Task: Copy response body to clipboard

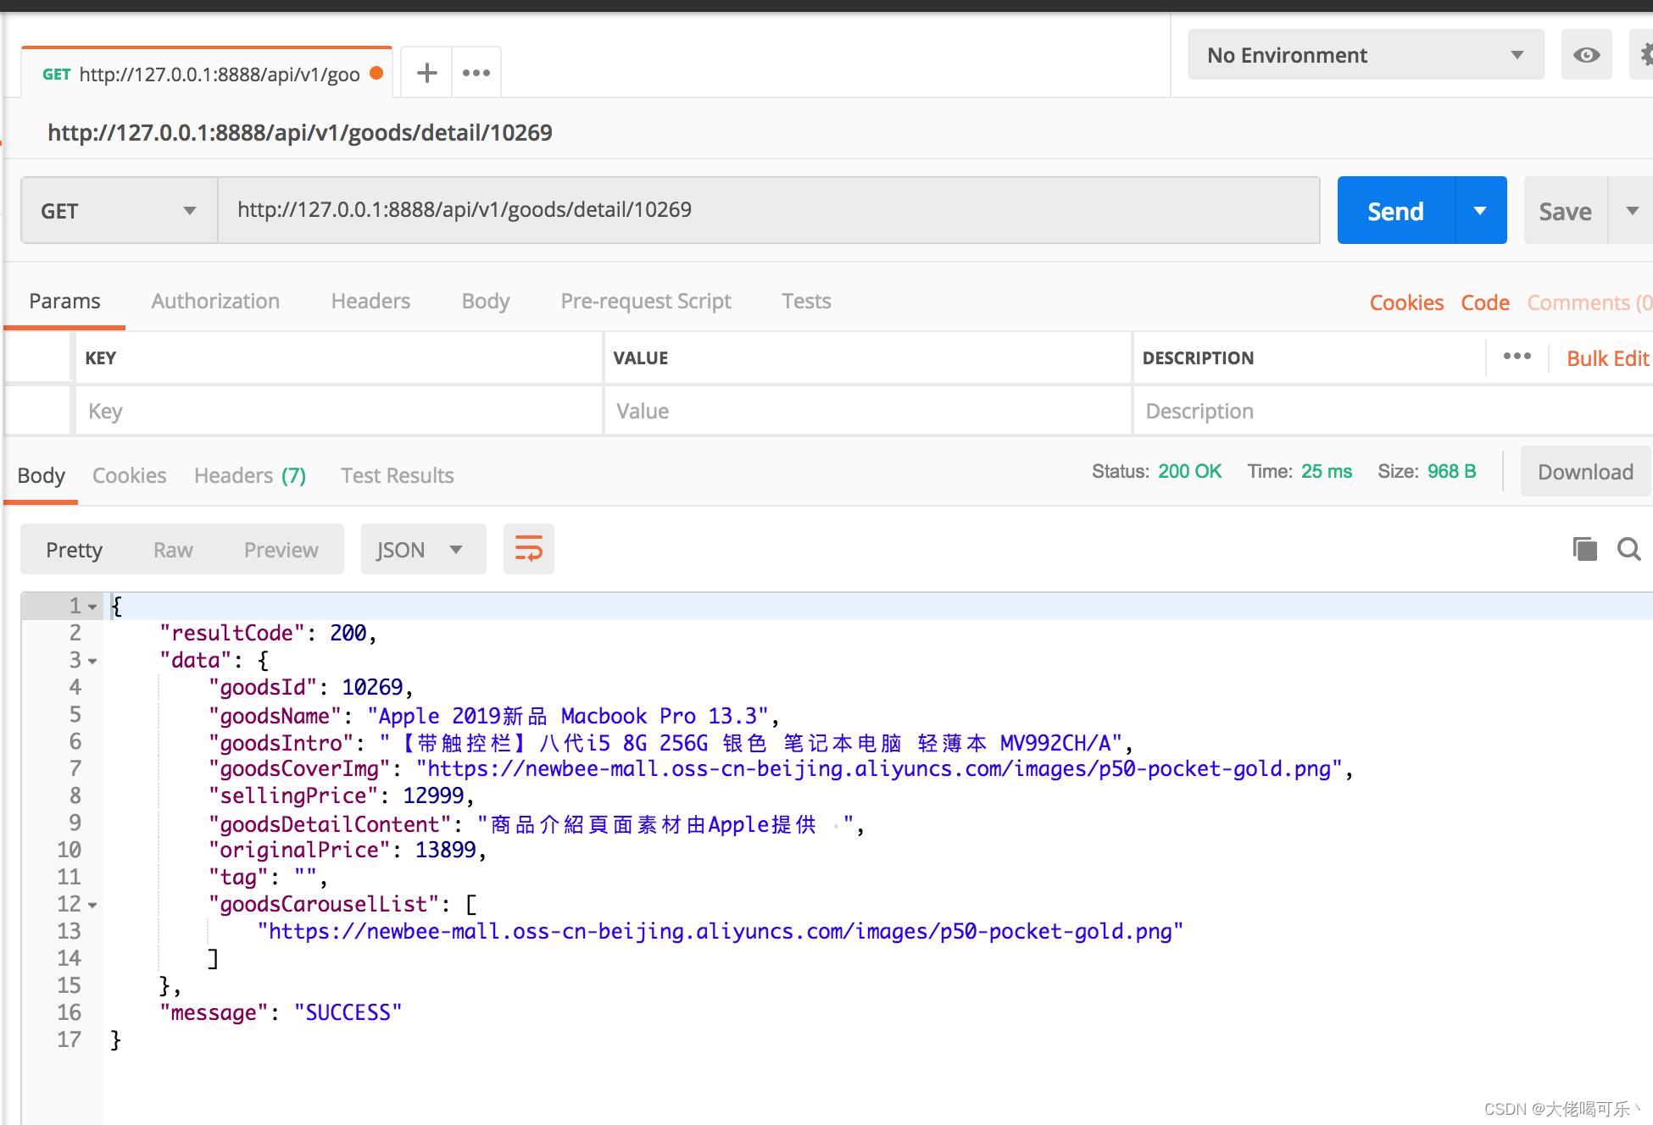Action: [1583, 549]
